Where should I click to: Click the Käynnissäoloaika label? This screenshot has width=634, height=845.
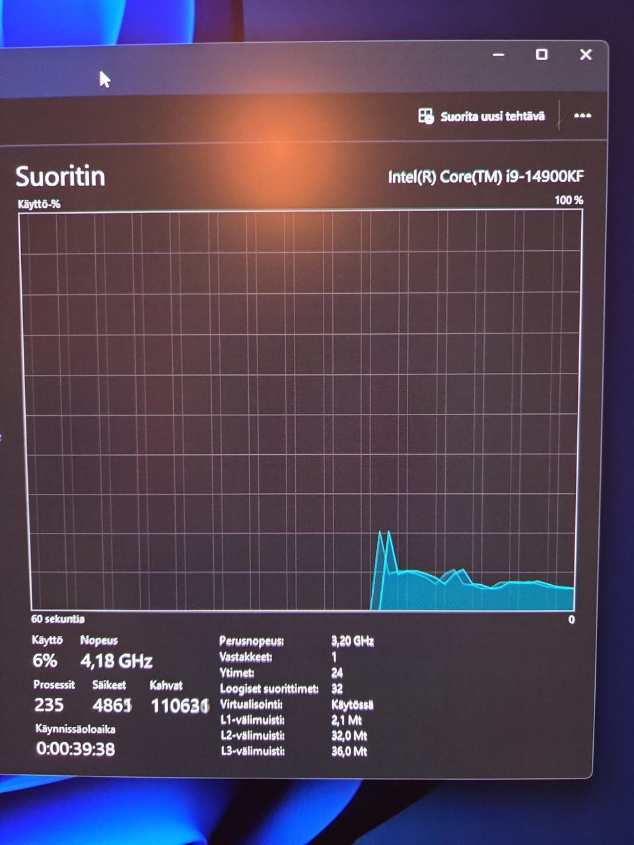click(x=75, y=729)
